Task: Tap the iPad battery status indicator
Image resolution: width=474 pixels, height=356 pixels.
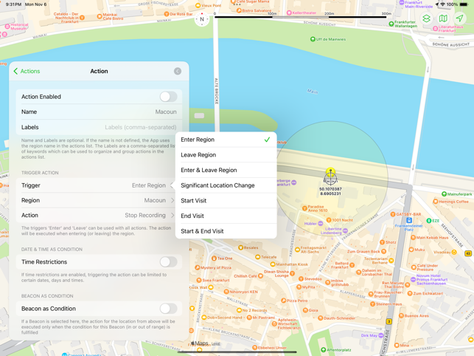Action: pos(464,4)
